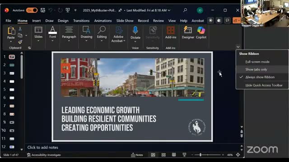The height and width of the screenshot is (162, 289).
Task: Open the File menu
Action: (8, 21)
